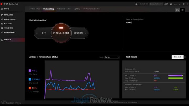Screen dimensions: 189x106
Task: Expand the Active Profile dropdown
Action: tap(156, 4)
